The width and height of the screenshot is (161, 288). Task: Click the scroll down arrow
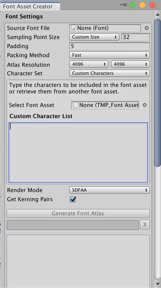[x=157, y=284]
